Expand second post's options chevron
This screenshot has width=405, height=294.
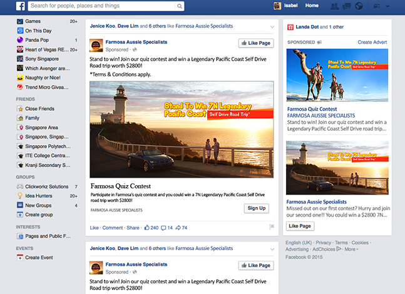click(272, 250)
